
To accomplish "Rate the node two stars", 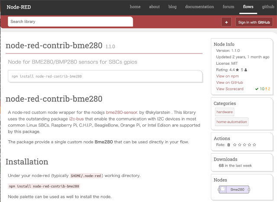I will point(239,145).
